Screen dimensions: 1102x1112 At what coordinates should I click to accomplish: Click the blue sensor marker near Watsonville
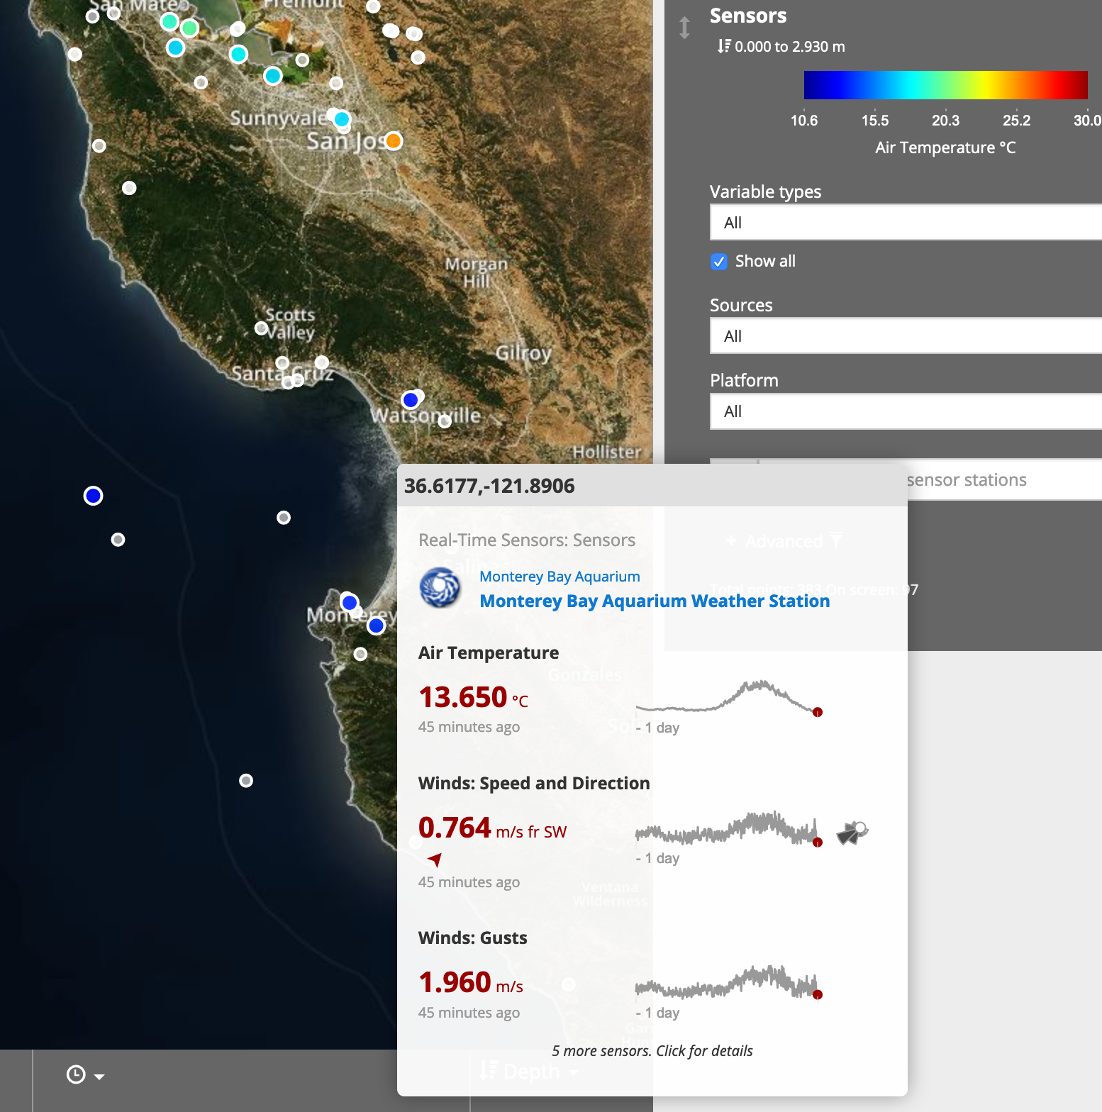(411, 400)
